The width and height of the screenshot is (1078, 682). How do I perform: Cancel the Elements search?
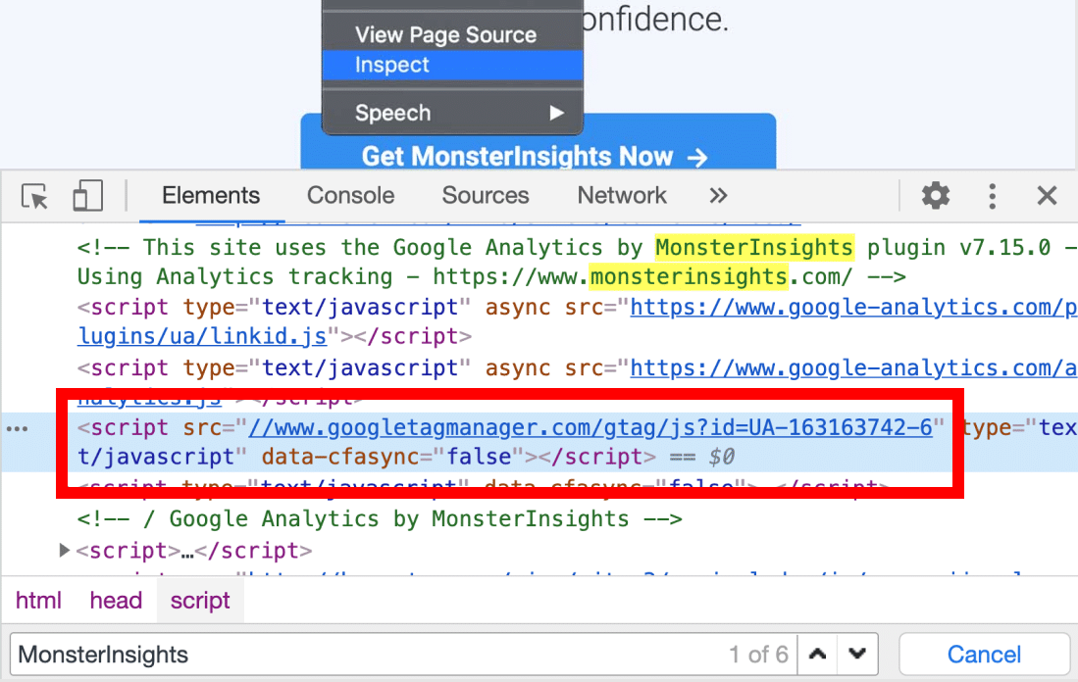point(984,655)
